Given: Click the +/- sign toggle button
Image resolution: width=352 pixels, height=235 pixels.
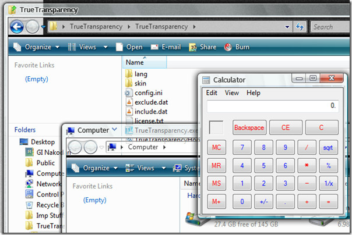Looking at the screenshot, I should (x=263, y=202).
